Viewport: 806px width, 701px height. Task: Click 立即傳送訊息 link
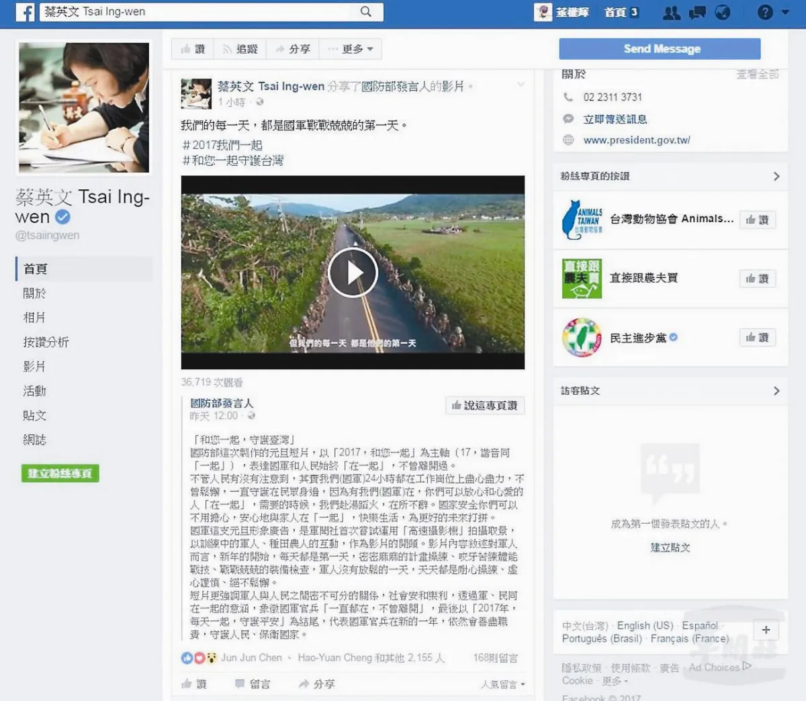(615, 119)
